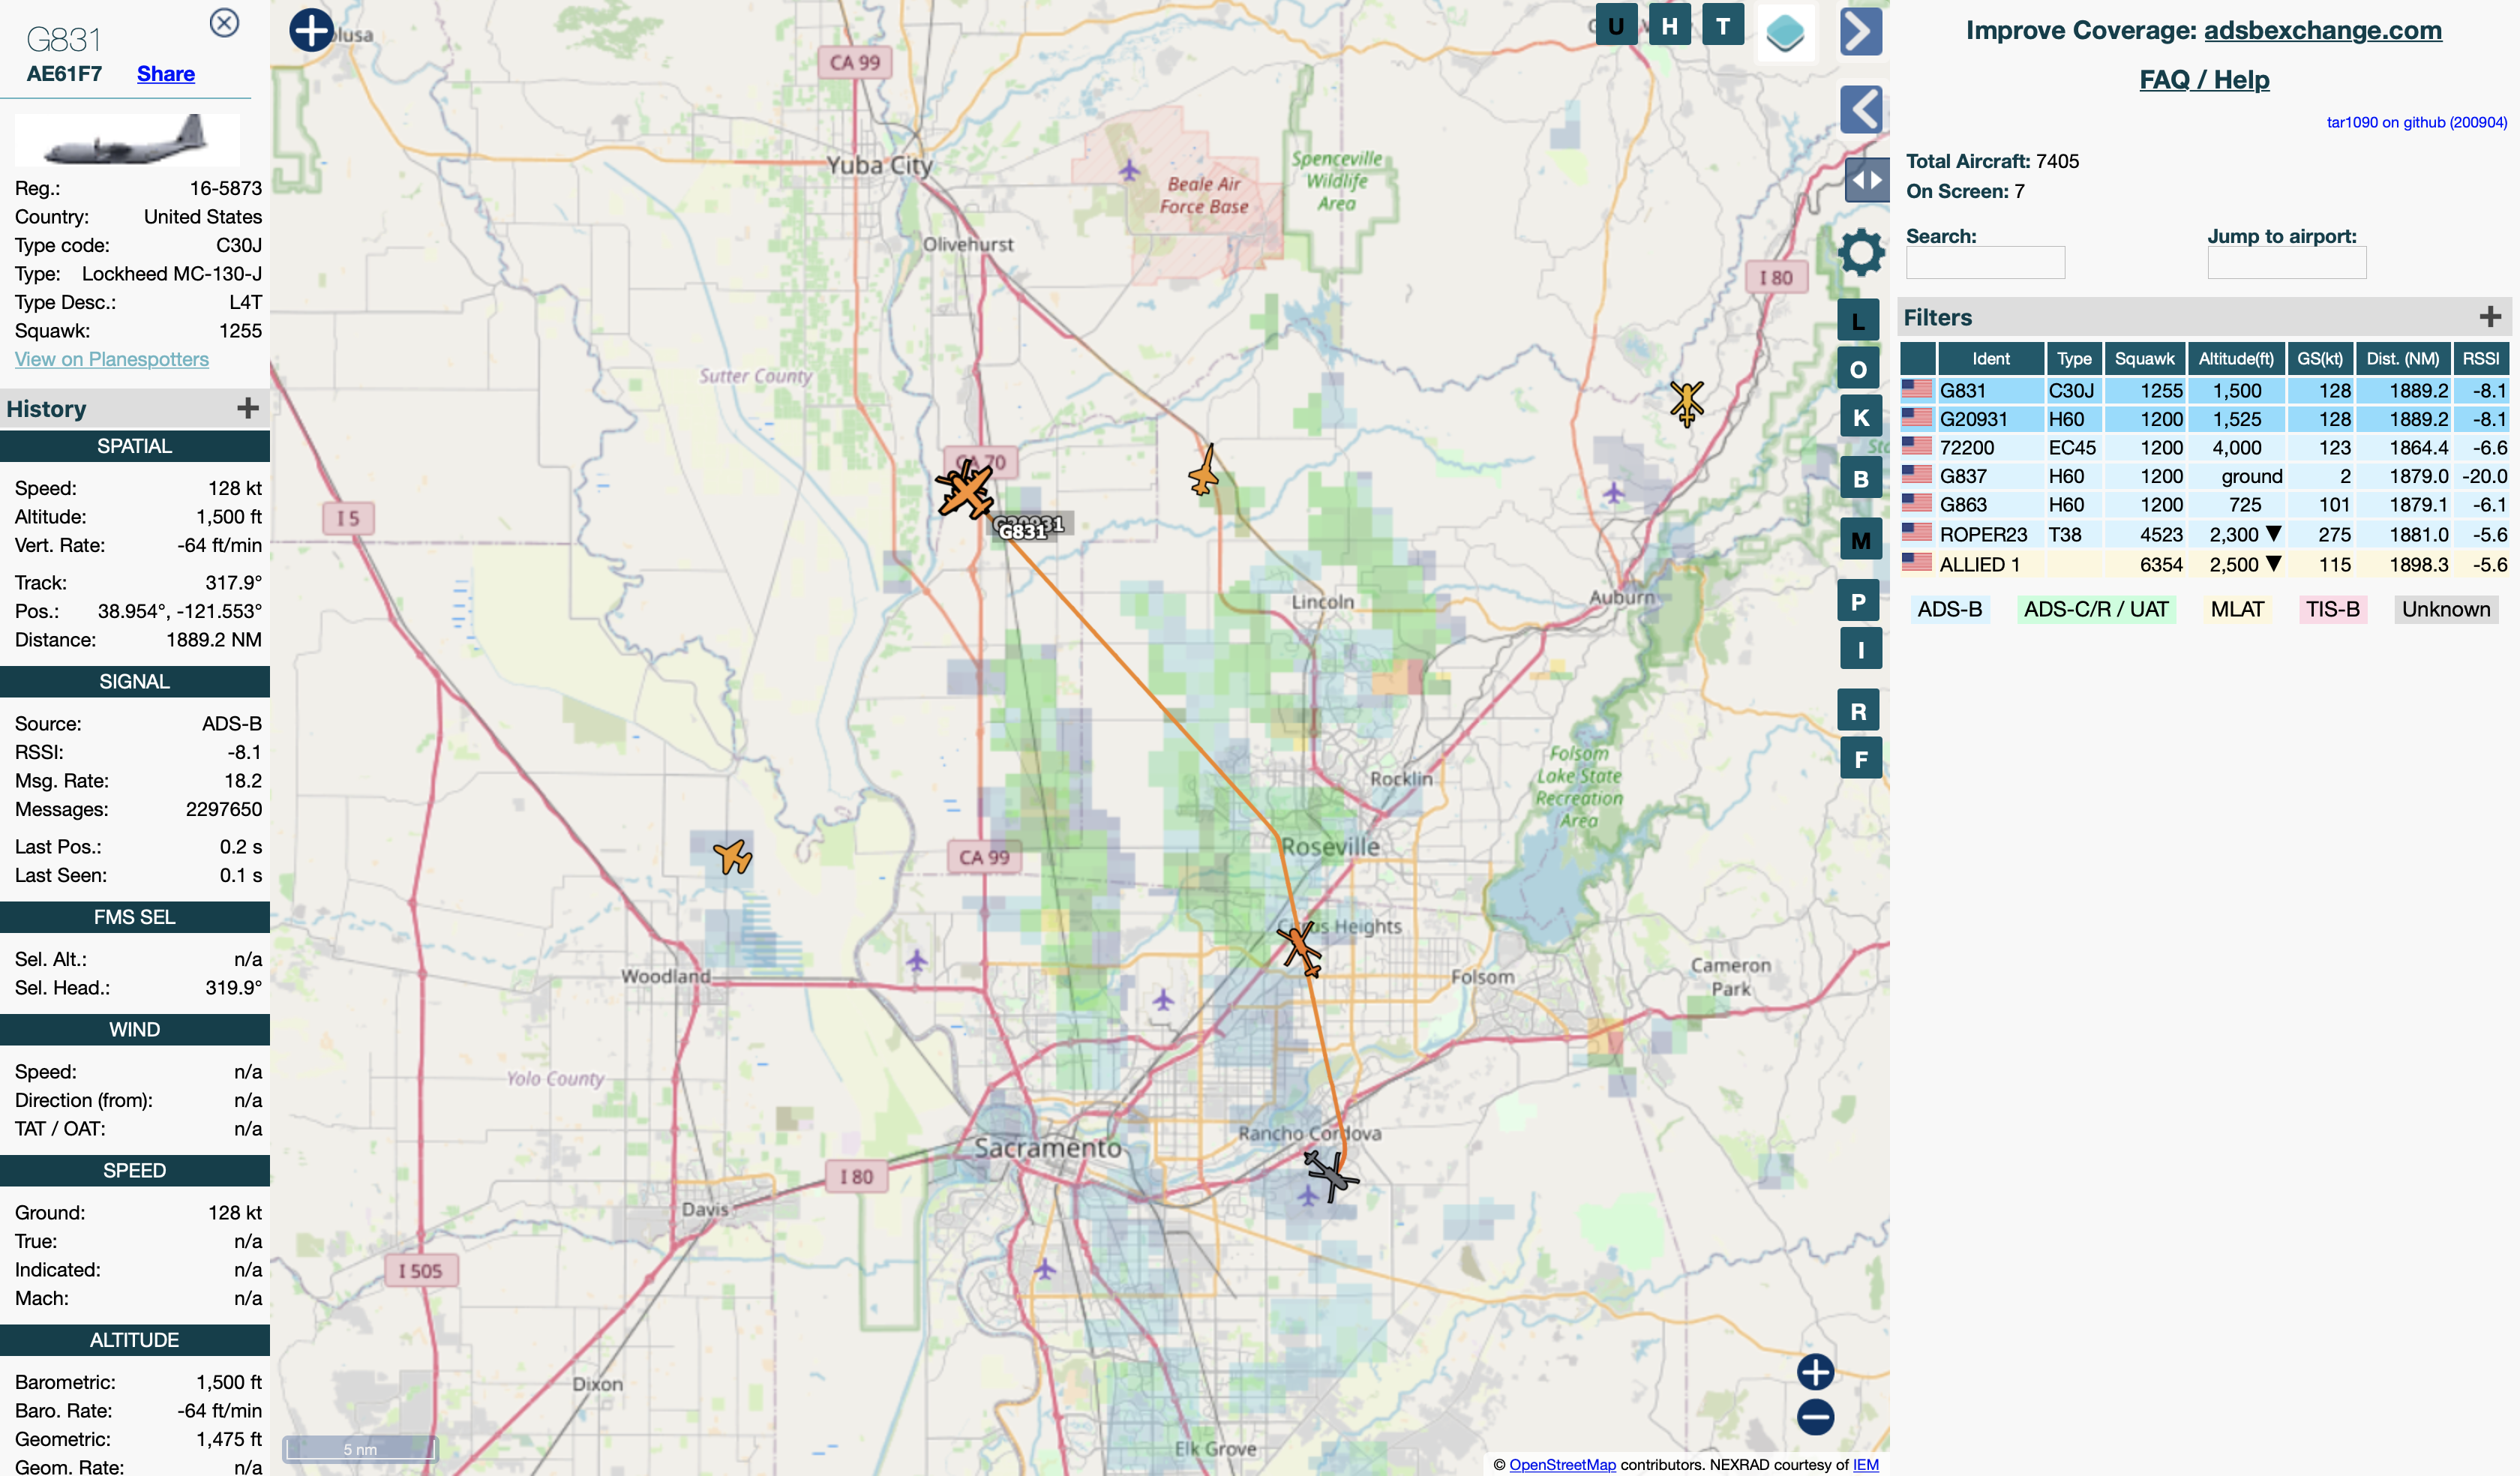
Task: Open the Share link for G831
Action: point(166,74)
